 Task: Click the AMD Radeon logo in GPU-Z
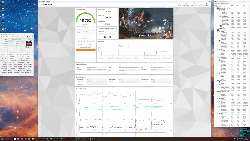[29, 43]
